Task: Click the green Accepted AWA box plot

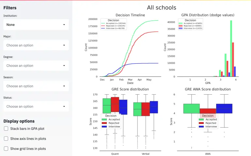Action: point(191,109)
